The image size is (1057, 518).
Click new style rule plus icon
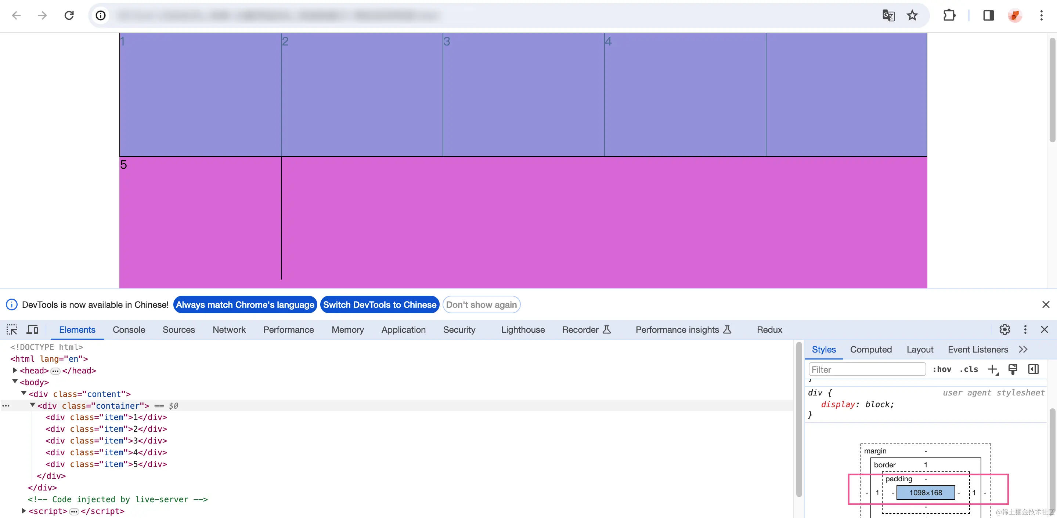[x=992, y=369]
